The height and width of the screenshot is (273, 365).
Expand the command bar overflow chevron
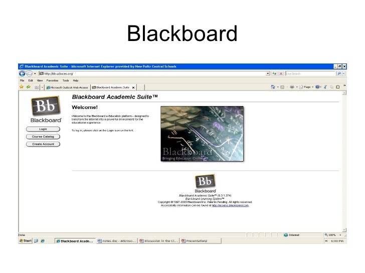pyautogui.click(x=344, y=86)
